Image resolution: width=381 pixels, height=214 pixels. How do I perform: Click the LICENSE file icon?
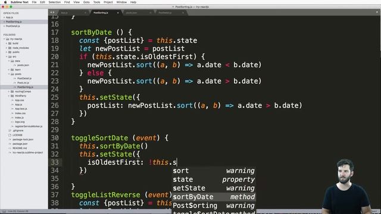click(10, 135)
